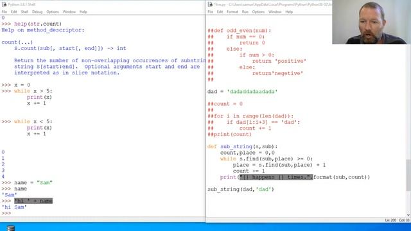The height and width of the screenshot is (231, 411).
Task: Open Edit menu in Python Shell window
Action: click(14, 12)
